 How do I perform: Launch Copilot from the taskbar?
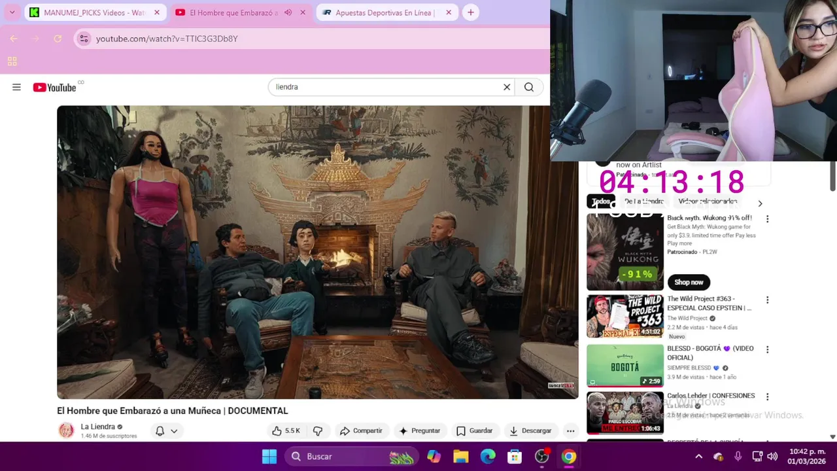click(x=434, y=457)
